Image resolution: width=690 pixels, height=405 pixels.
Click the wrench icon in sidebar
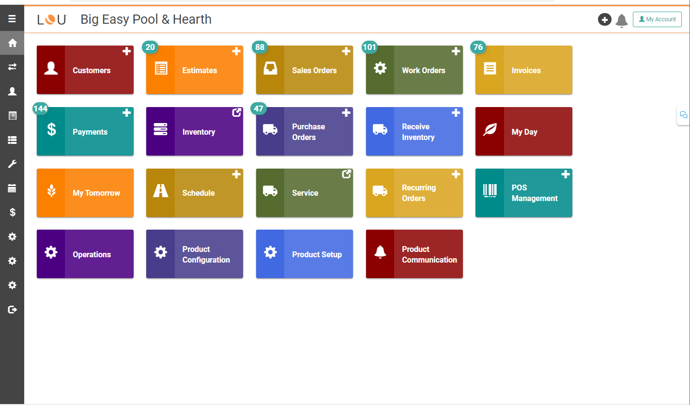point(12,164)
